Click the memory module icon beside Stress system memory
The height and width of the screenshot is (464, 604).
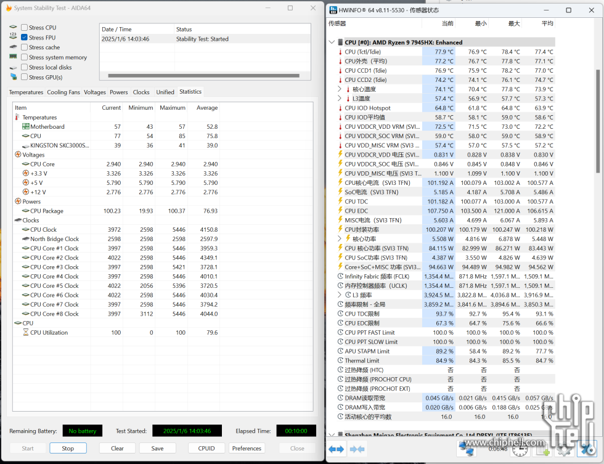coord(13,57)
